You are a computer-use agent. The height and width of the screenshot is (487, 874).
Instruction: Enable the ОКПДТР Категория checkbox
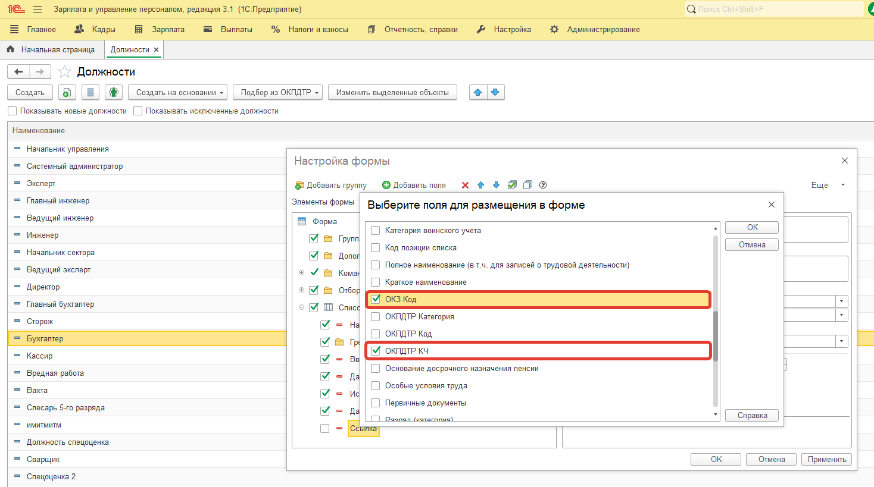click(376, 316)
